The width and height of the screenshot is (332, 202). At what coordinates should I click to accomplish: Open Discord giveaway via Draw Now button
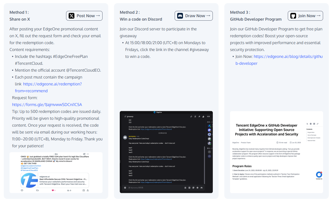pos(194,16)
